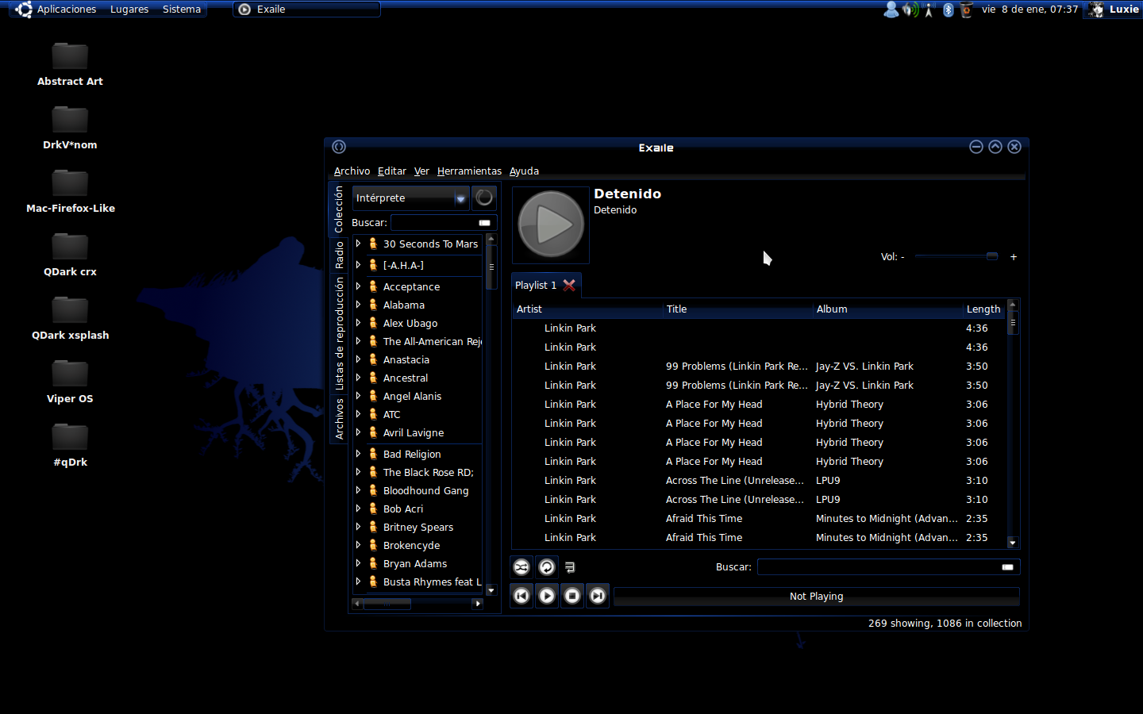
Task: Open the Archivo menu
Action: click(x=352, y=171)
